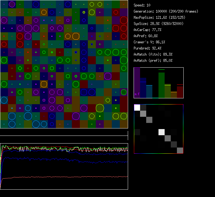Image resolution: width=215 pixels, height=197 pixels.
Task: Select the dark blue histogram bar
Action: point(143,90)
